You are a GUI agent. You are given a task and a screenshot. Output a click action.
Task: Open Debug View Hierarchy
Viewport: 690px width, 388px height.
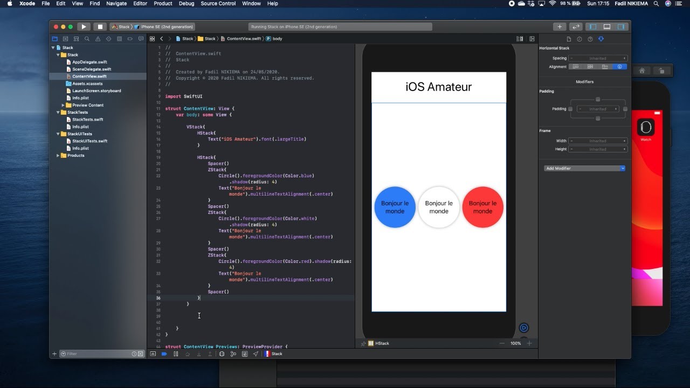[222, 354]
